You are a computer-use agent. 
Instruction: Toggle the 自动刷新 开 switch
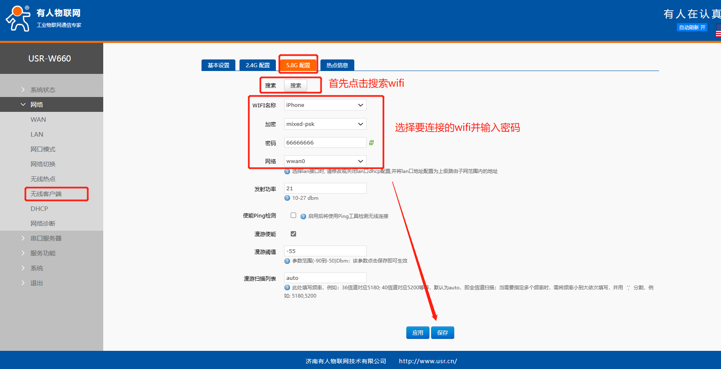click(x=692, y=27)
